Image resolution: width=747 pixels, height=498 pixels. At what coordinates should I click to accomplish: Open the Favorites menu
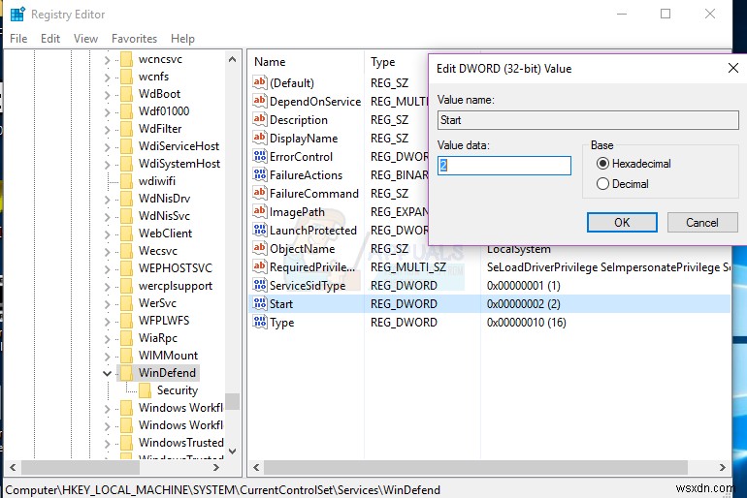pyautogui.click(x=134, y=39)
